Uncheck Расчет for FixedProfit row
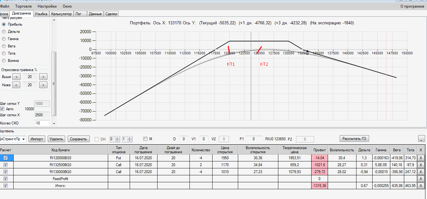427x199 pixels. (6, 179)
